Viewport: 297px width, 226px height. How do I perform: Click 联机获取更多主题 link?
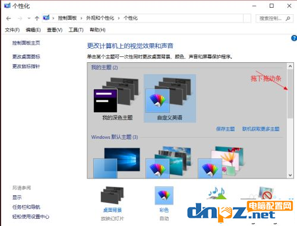(261, 129)
